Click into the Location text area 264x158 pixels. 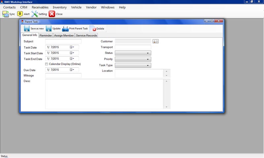point(139,73)
